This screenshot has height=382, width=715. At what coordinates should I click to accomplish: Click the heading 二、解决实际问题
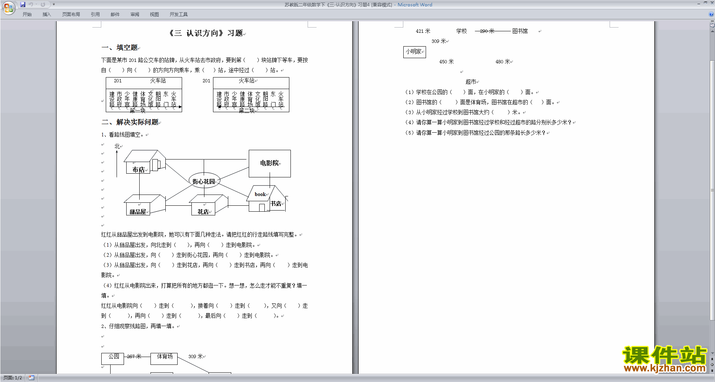130,122
